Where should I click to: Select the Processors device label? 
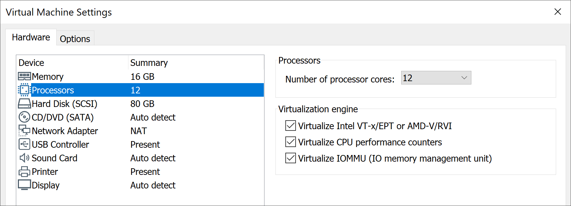click(53, 90)
